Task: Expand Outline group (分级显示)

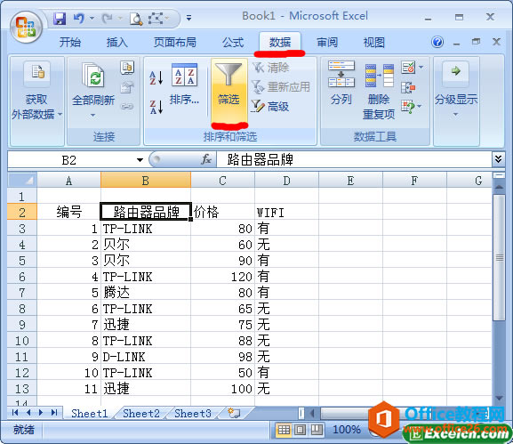Action: [x=456, y=89]
